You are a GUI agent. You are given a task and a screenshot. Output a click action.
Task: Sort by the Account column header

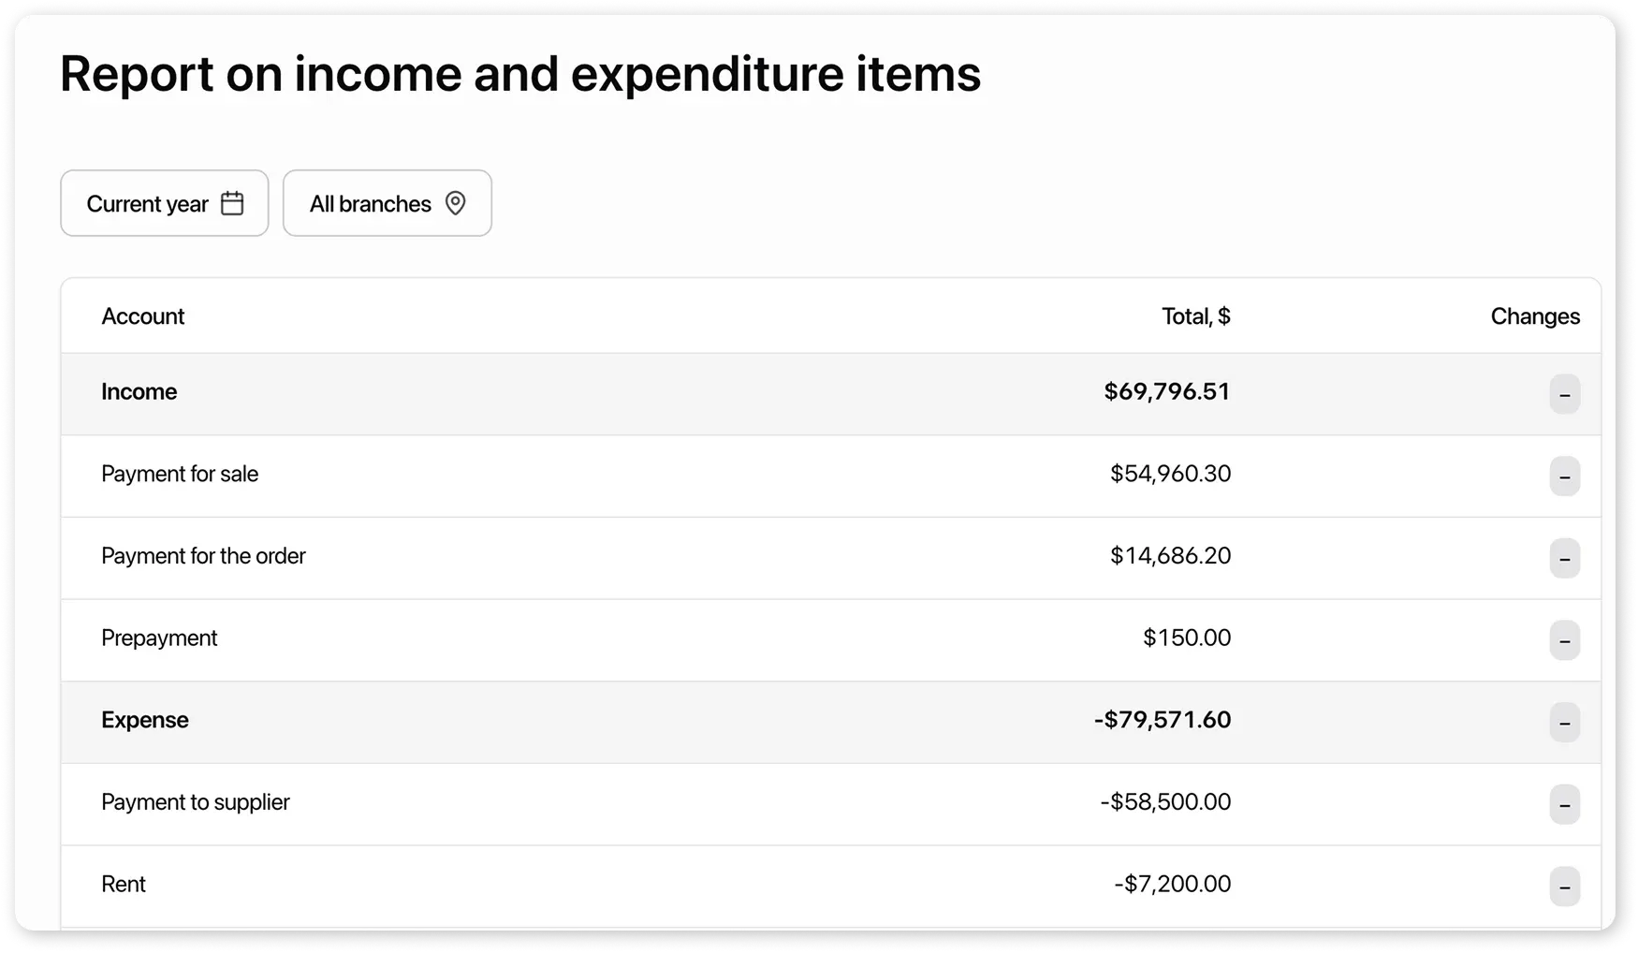pyautogui.click(x=142, y=315)
